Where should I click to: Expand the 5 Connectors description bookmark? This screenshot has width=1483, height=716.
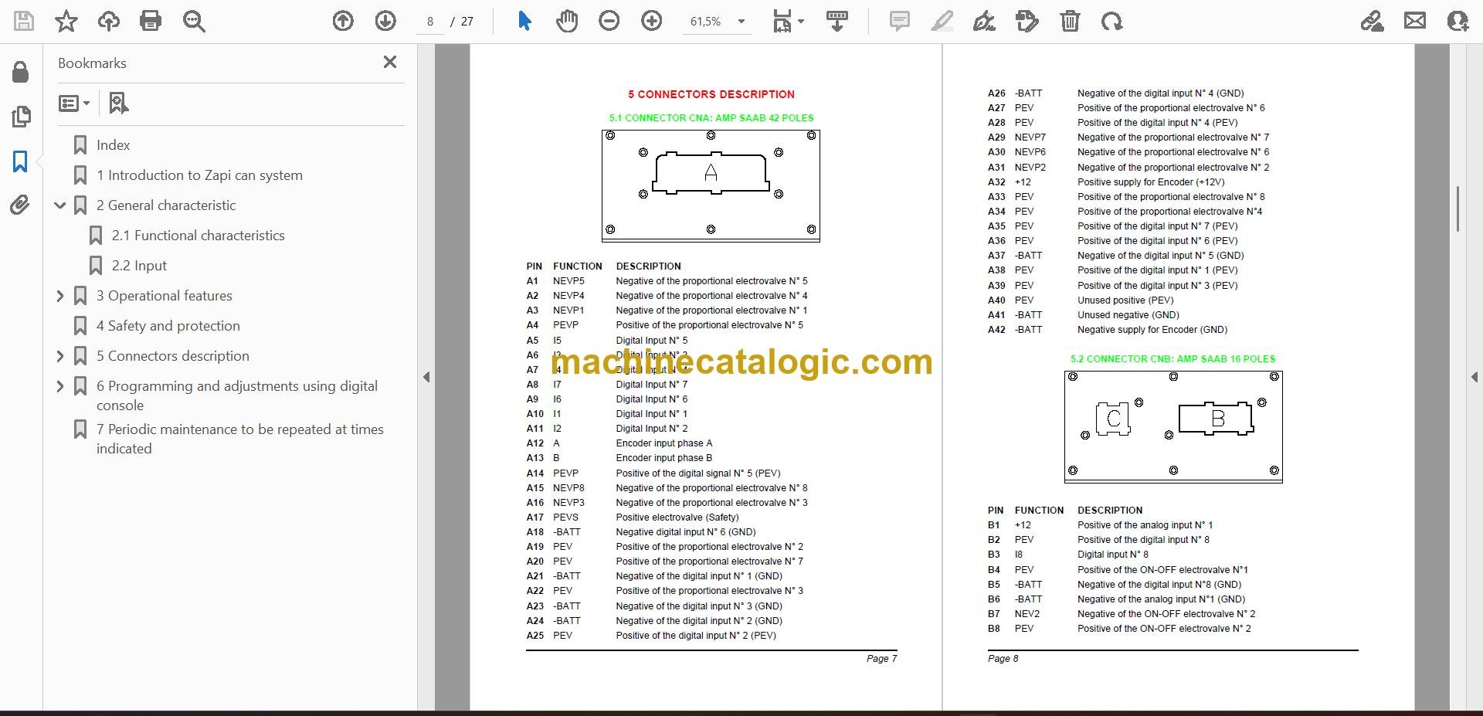point(60,356)
